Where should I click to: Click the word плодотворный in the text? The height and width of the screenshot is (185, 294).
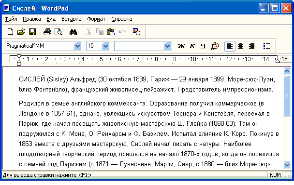click(39, 154)
